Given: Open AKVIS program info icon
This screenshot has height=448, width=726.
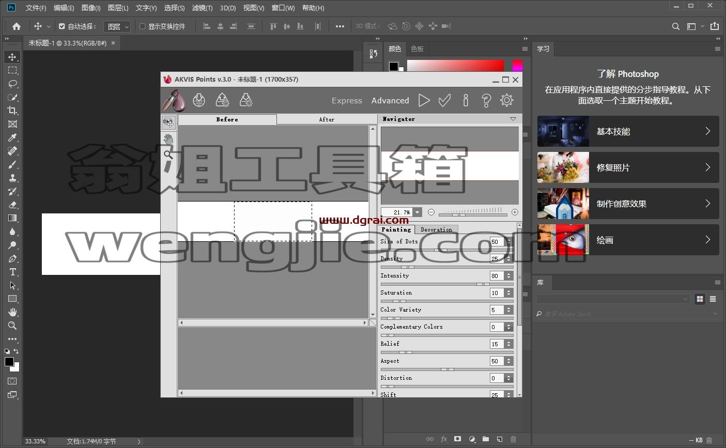Looking at the screenshot, I should [x=466, y=100].
